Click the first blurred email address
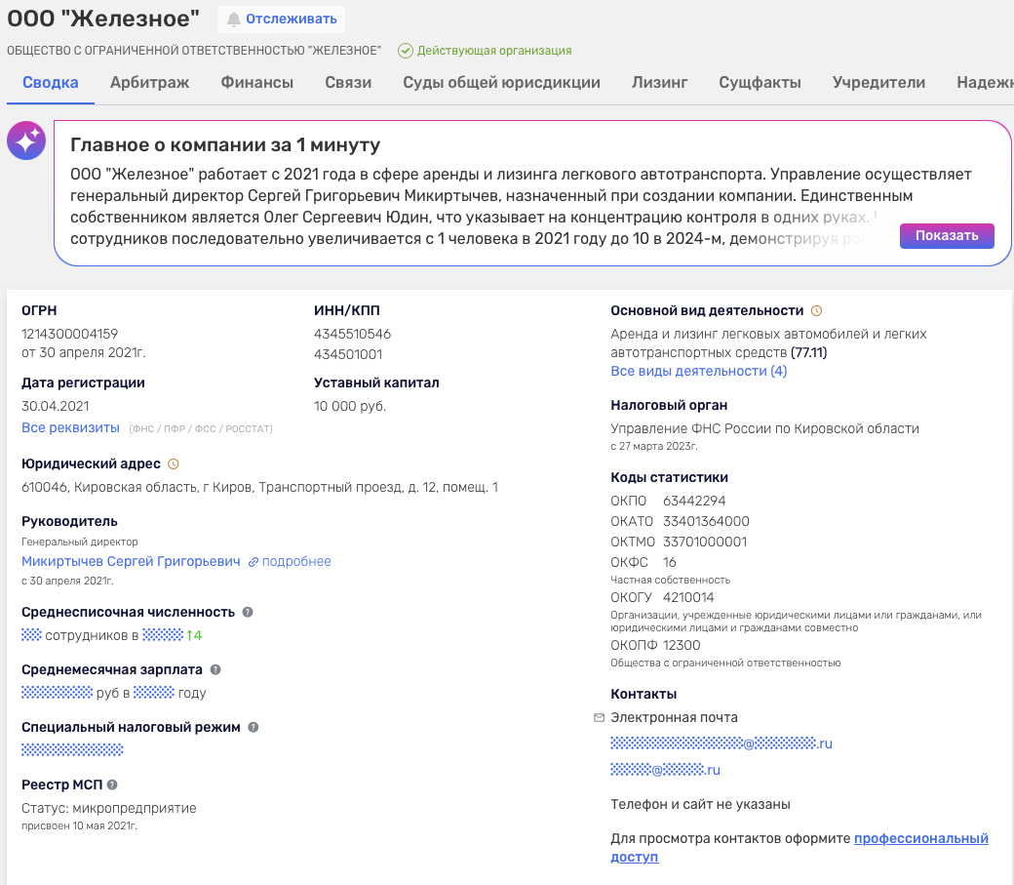Screen dimensions: 1014x885 (x=720, y=744)
